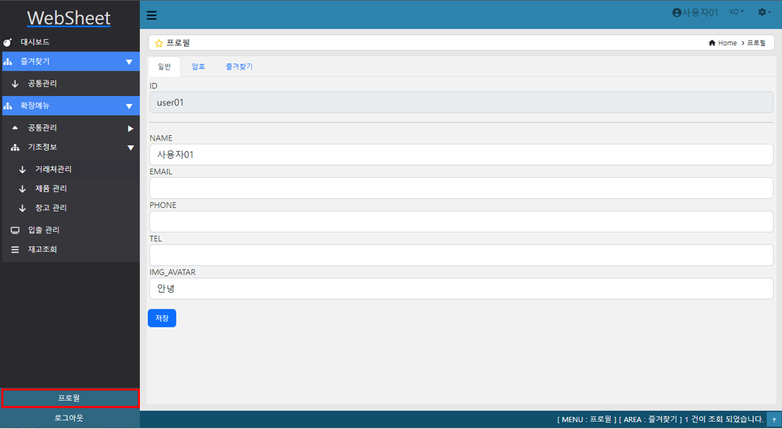Viewport: 782px width, 429px height.
Task: Switch to the 즐겨찾기 tab
Action: tap(239, 67)
